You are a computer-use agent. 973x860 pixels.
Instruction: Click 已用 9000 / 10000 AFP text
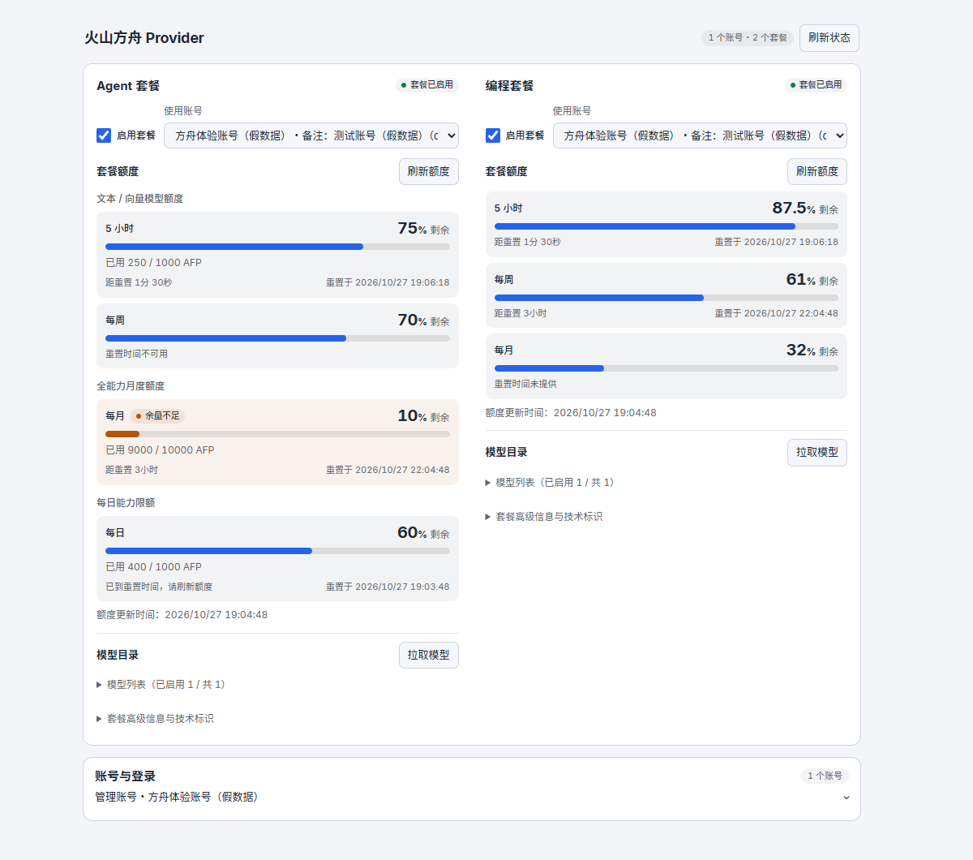[160, 450]
